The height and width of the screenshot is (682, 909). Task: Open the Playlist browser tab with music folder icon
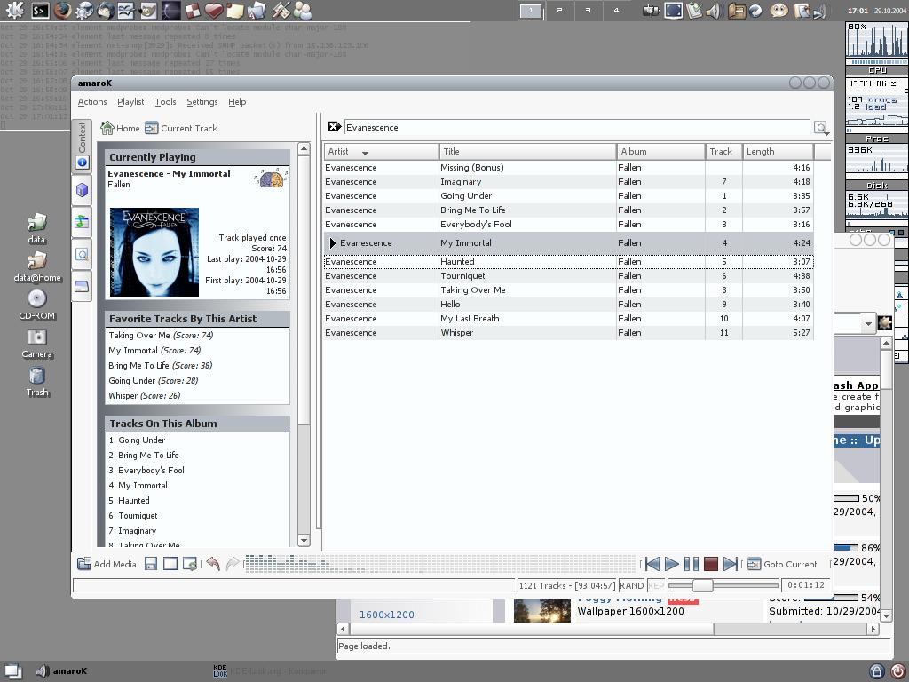click(82, 221)
